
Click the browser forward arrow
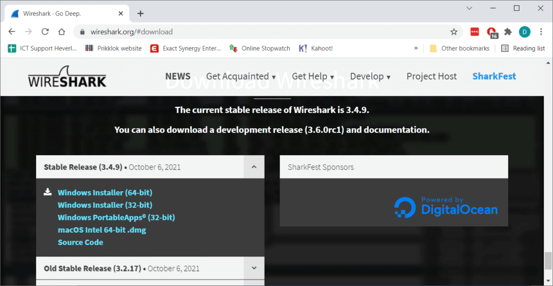click(29, 32)
